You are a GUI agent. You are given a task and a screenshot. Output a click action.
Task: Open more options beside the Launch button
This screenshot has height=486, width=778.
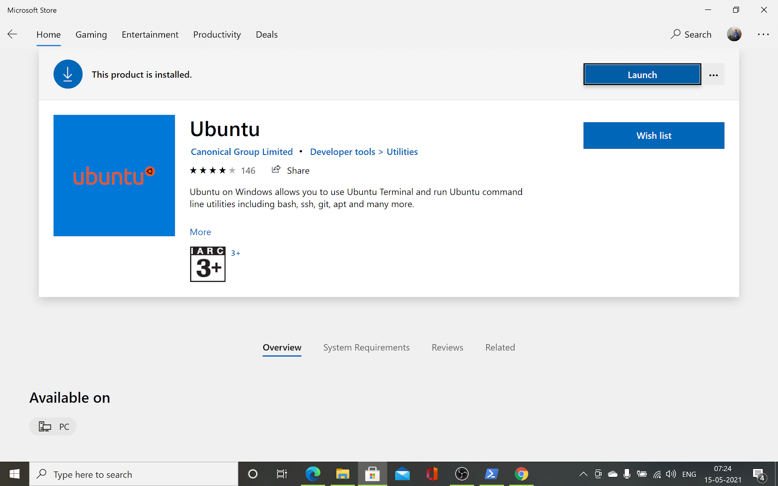[x=713, y=74]
